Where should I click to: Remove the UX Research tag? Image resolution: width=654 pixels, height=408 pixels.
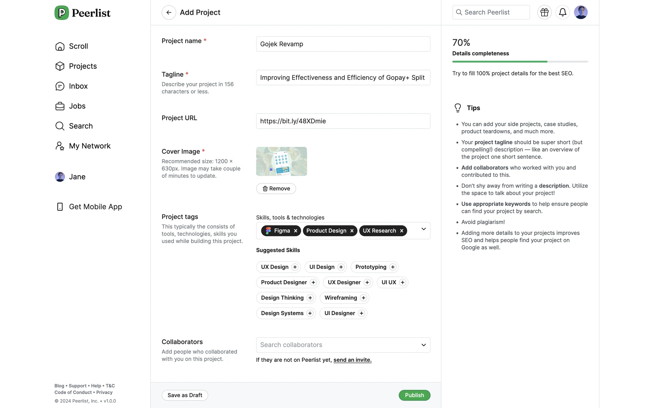tap(402, 231)
